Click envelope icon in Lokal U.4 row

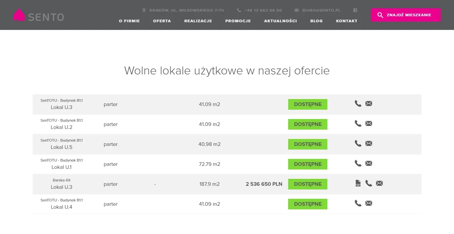[x=369, y=203]
